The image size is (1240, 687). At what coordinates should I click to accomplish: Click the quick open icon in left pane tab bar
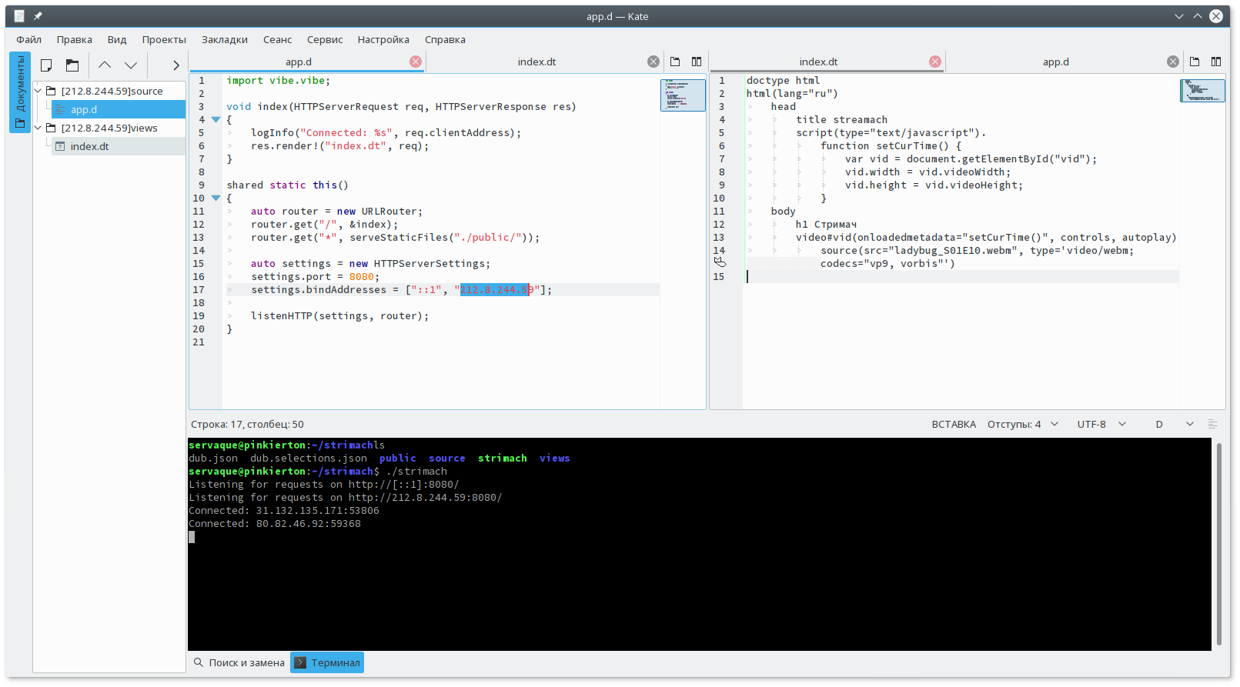[675, 62]
